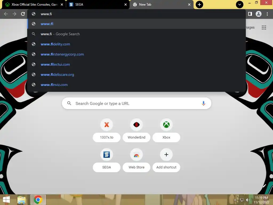This screenshot has height=205, width=273.
Task: Click magnifier icon in Google search box
Action: [69, 103]
